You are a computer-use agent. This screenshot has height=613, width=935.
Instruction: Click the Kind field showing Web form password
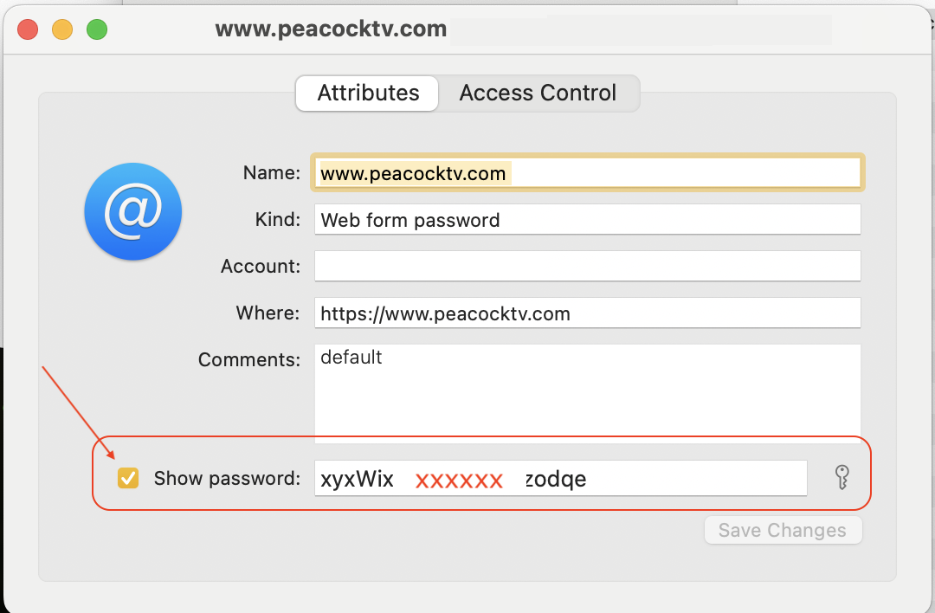[x=587, y=219]
